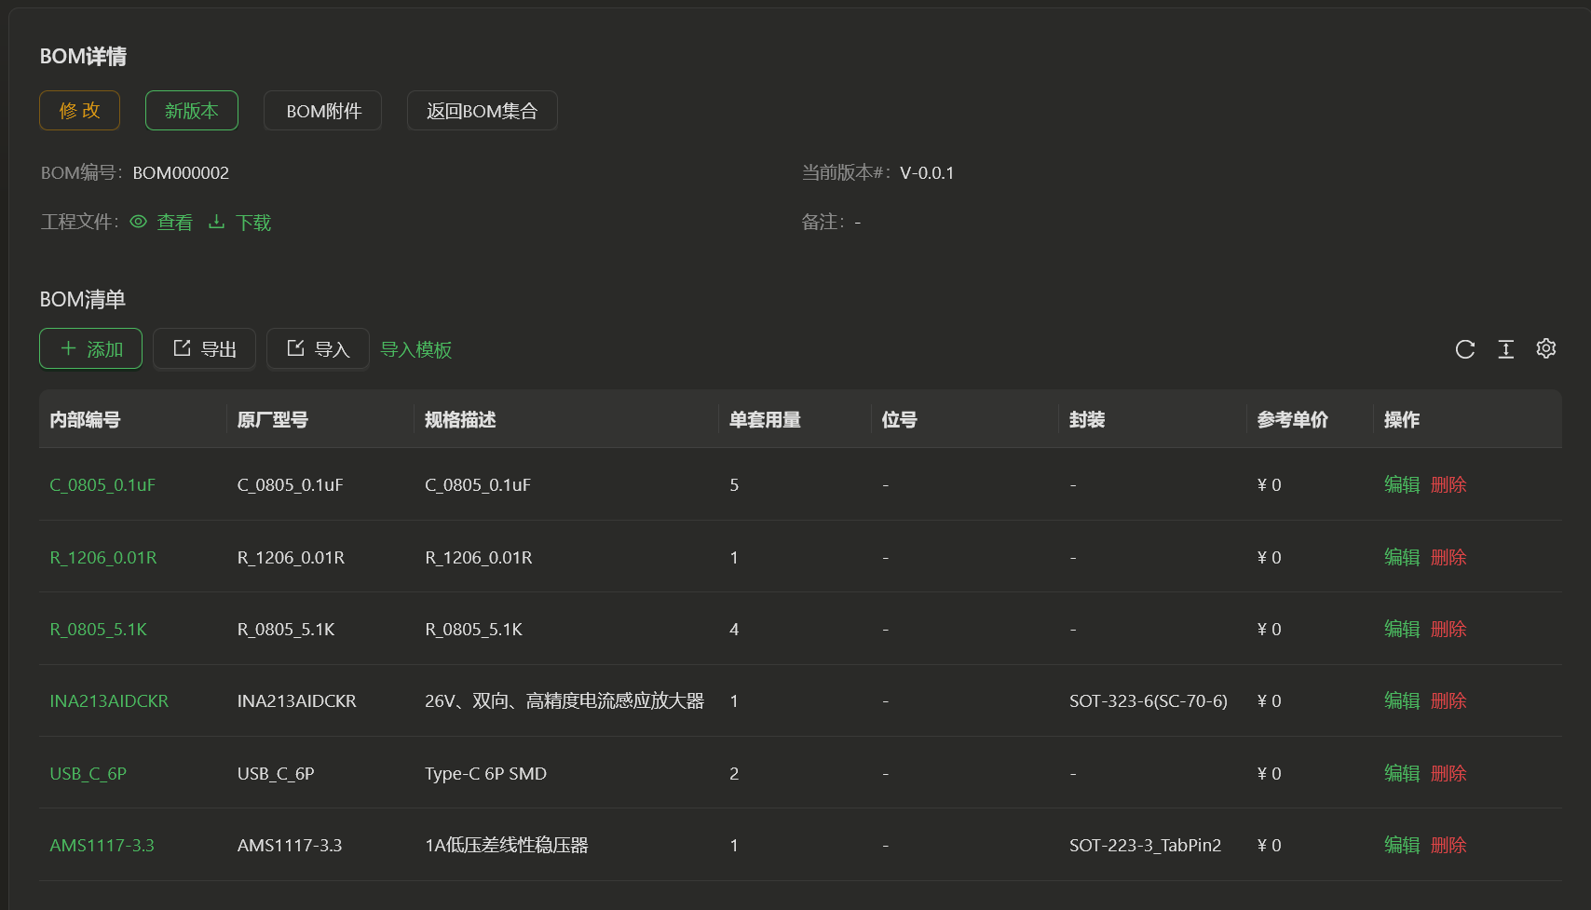Edit the R_1206_0.01R row
Viewport: 1591px width, 910px height.
[1402, 557]
